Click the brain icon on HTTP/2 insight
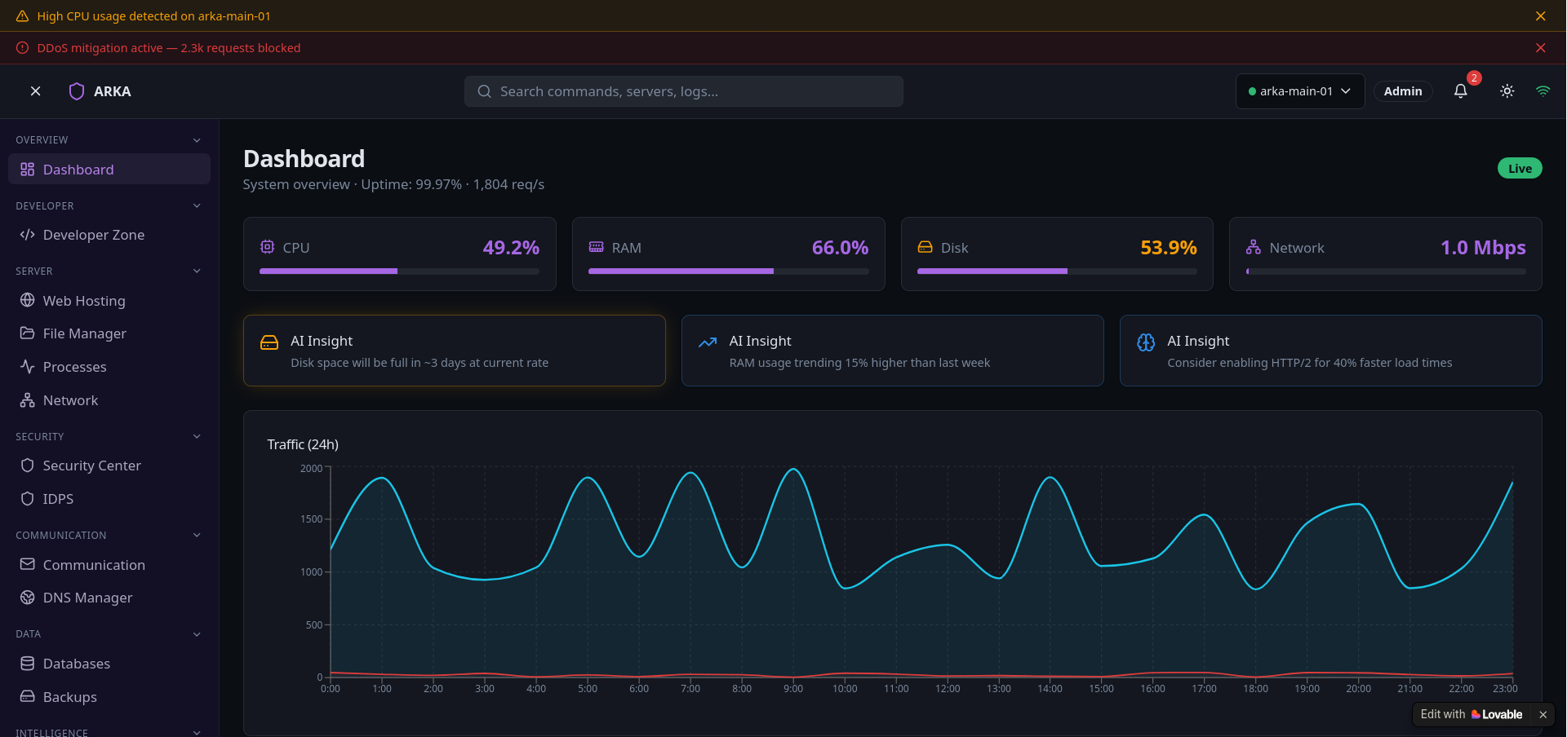The image size is (1567, 737). 1146,342
